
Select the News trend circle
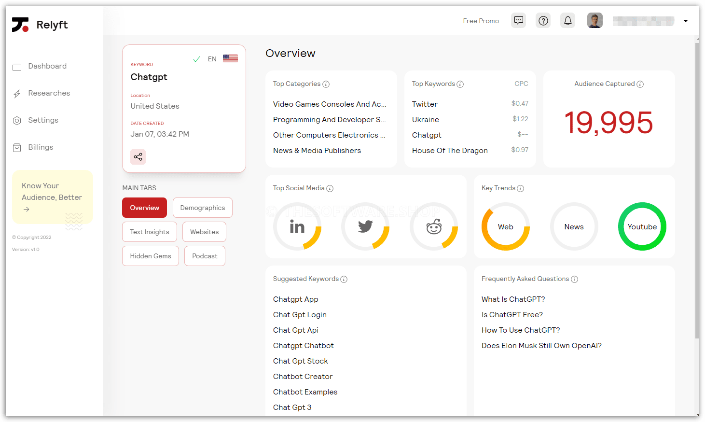click(x=574, y=226)
